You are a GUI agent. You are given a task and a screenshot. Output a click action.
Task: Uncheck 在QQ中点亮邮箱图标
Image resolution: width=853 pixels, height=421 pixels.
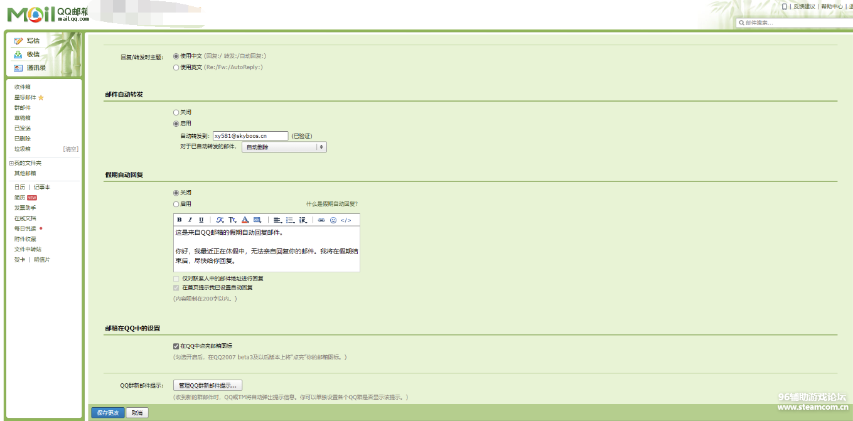176,345
